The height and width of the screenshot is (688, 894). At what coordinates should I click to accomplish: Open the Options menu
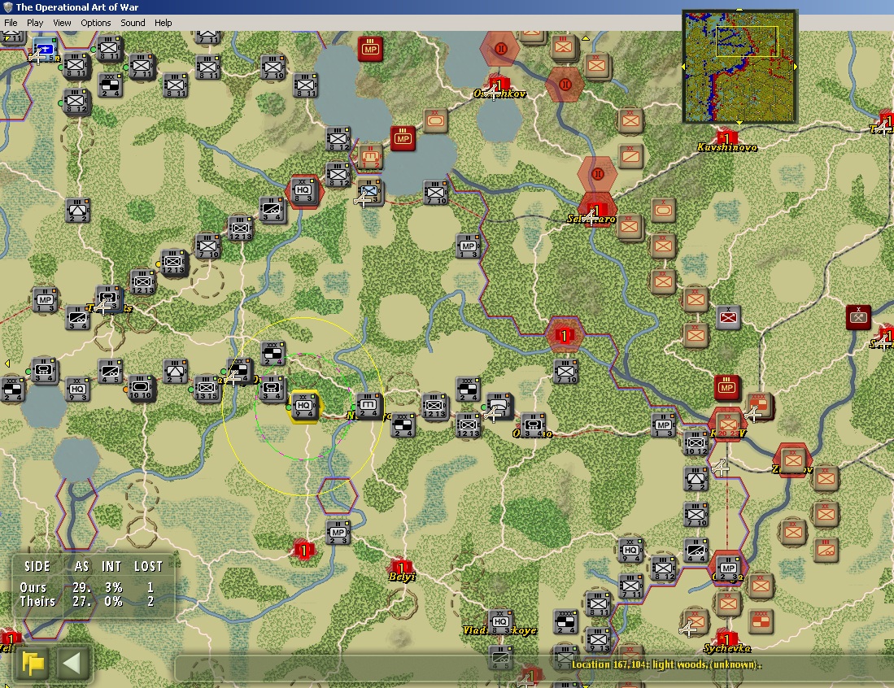tap(96, 23)
